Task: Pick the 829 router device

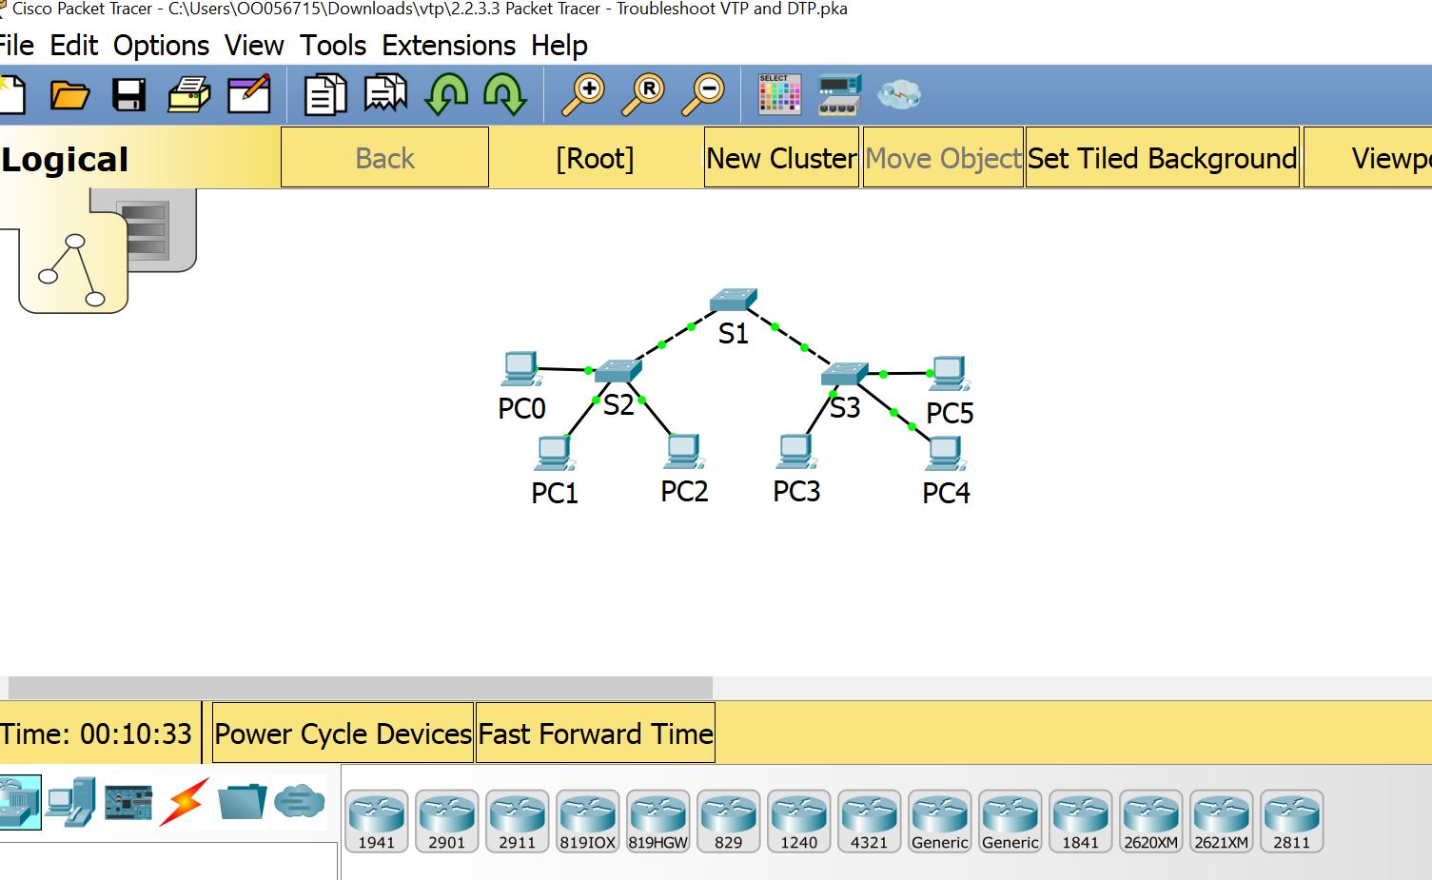Action: [x=729, y=821]
